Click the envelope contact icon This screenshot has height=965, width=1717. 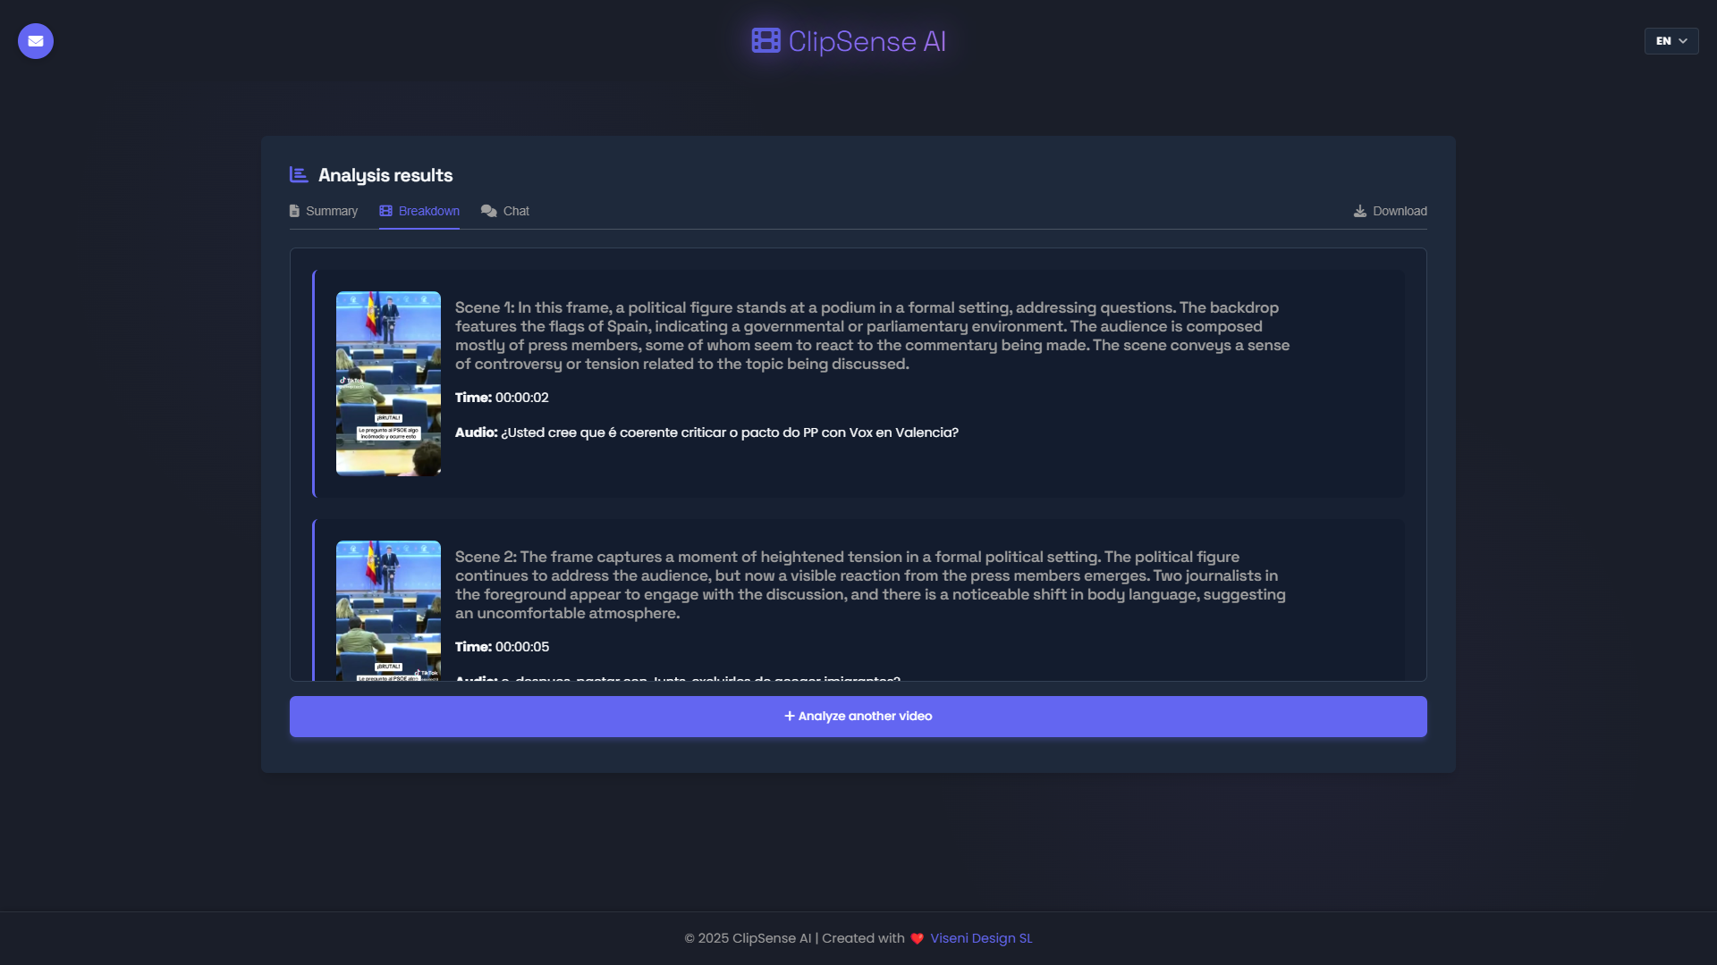(x=36, y=41)
